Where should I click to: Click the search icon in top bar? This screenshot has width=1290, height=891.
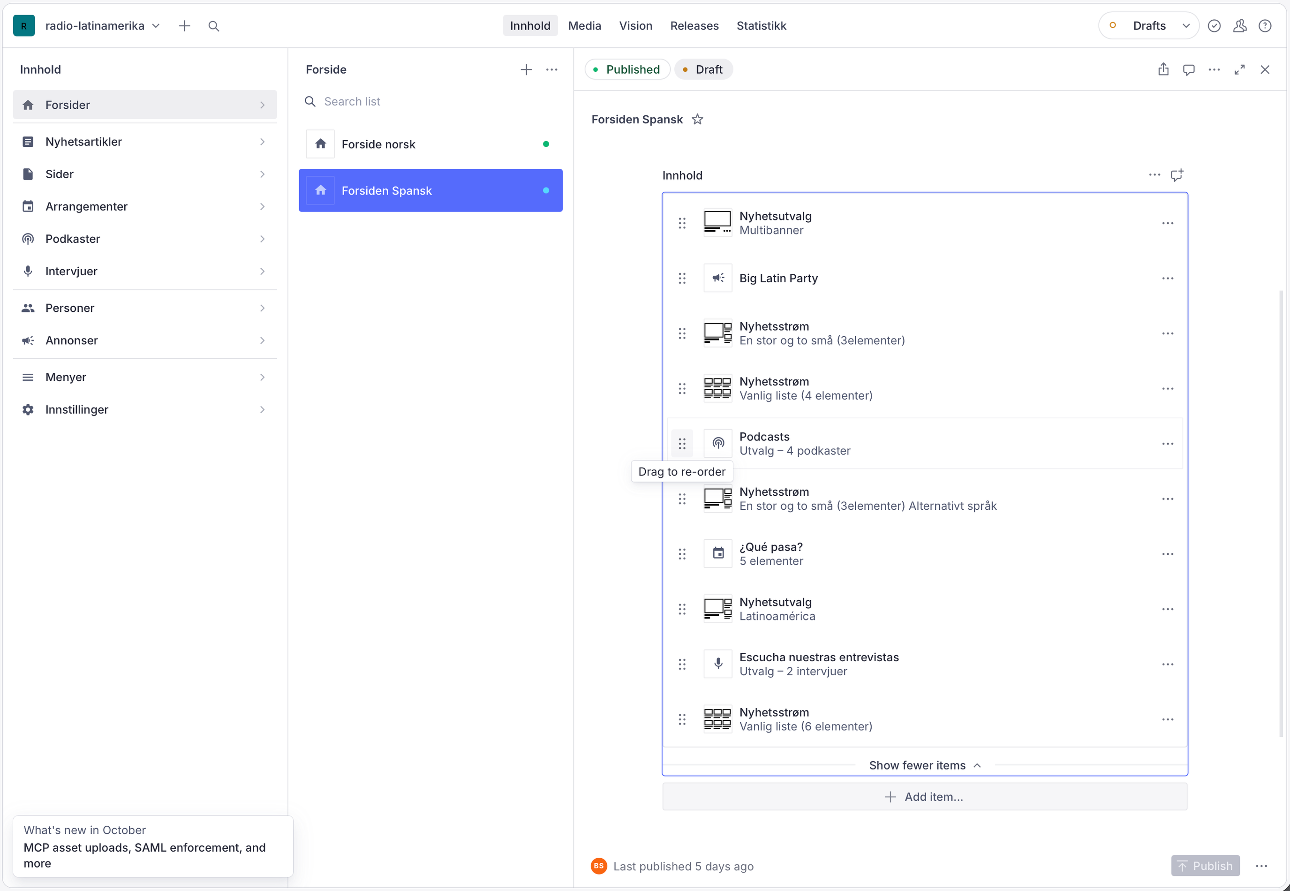(x=214, y=26)
